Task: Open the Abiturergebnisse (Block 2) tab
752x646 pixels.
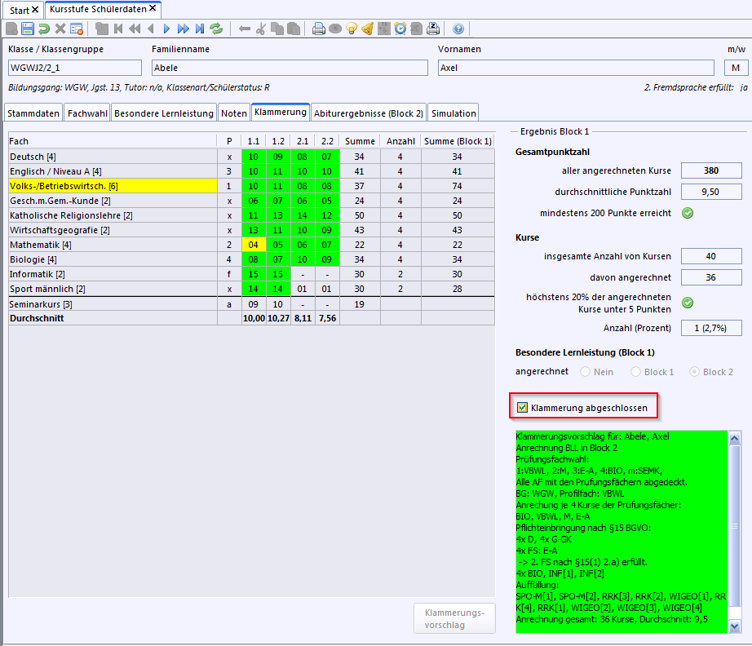Action: tap(369, 113)
